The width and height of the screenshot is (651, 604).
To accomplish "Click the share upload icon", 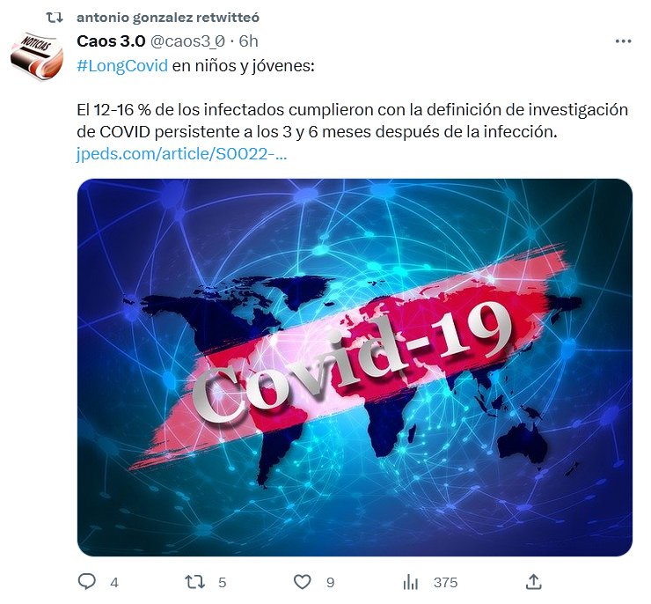I will pos(533,582).
